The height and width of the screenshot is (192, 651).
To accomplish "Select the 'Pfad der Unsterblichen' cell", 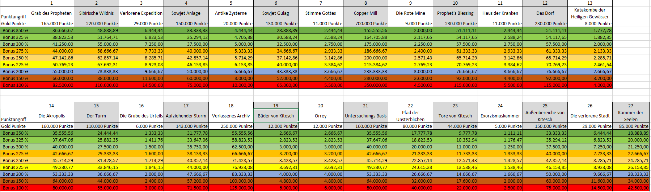I will click(410, 116).
